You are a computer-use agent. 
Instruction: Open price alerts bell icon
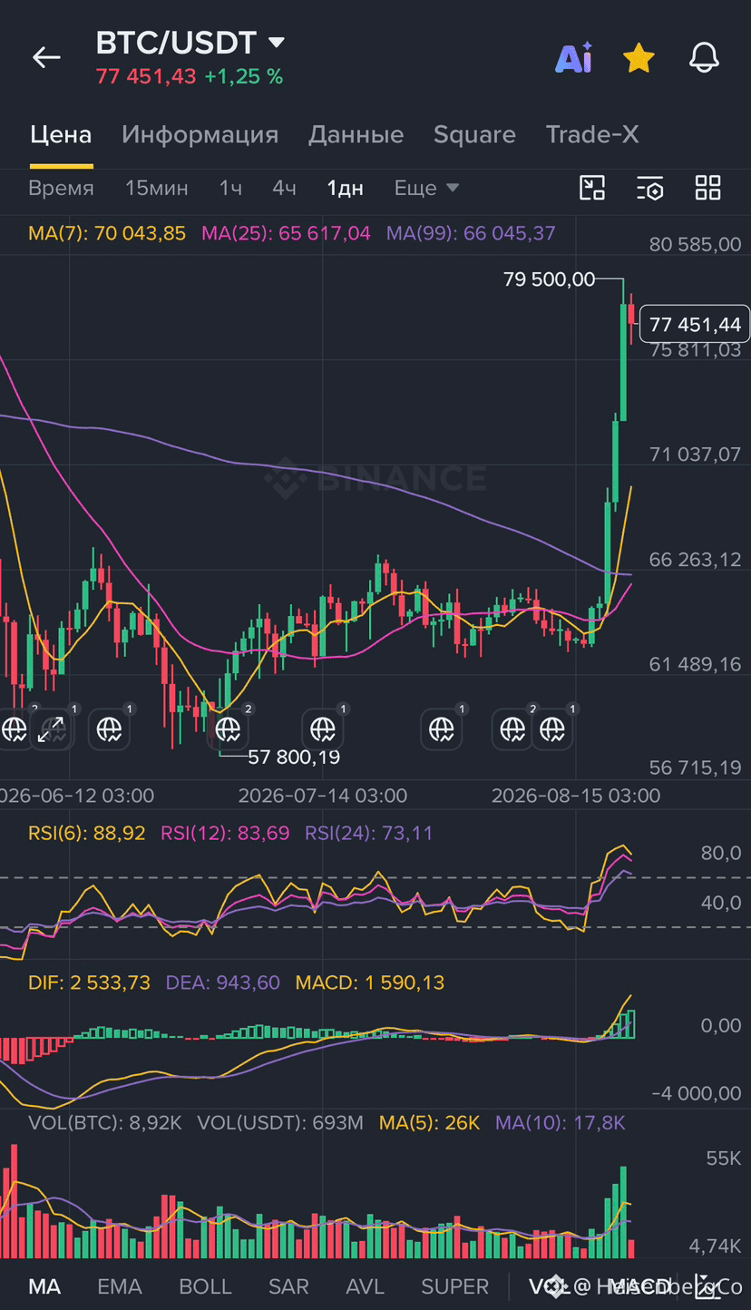click(704, 58)
